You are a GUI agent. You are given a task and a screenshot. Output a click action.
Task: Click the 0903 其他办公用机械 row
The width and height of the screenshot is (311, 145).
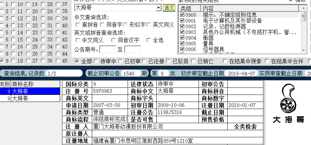point(239,32)
